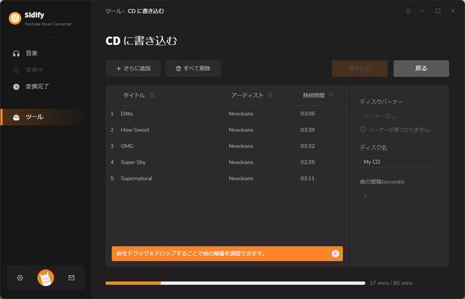Open the 変換完了 section in the sidebar
The width and height of the screenshot is (465, 299).
(45, 87)
